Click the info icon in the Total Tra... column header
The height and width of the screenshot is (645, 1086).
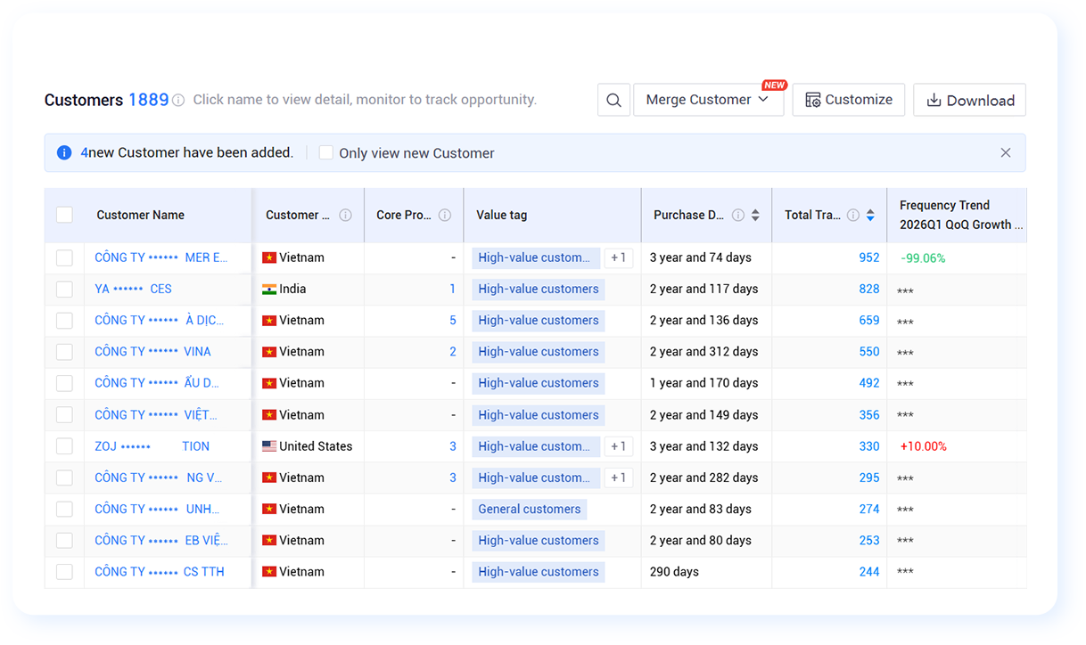click(x=853, y=215)
